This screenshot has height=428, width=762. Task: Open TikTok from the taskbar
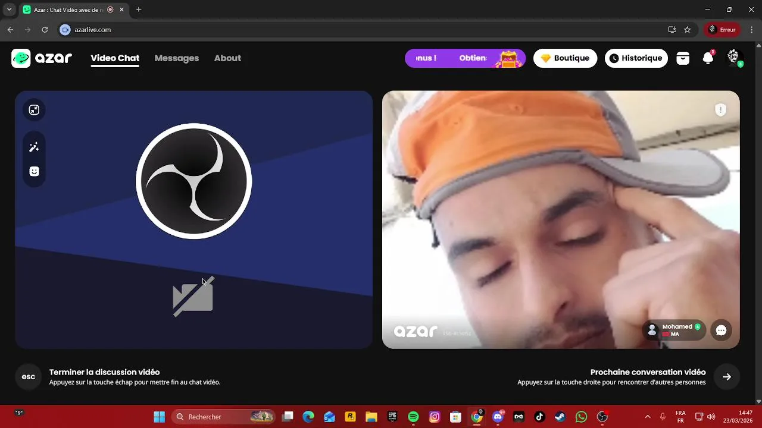point(539,417)
